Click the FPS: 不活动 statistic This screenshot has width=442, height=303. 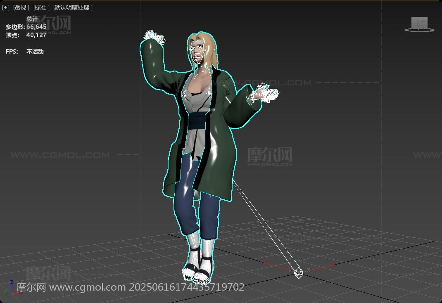click(24, 52)
